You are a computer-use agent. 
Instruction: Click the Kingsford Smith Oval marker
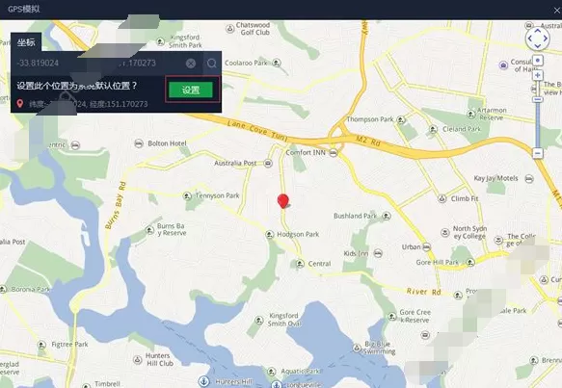259,320
